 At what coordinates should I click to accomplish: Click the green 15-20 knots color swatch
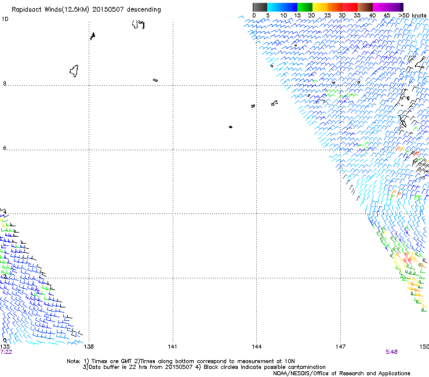[305, 7]
